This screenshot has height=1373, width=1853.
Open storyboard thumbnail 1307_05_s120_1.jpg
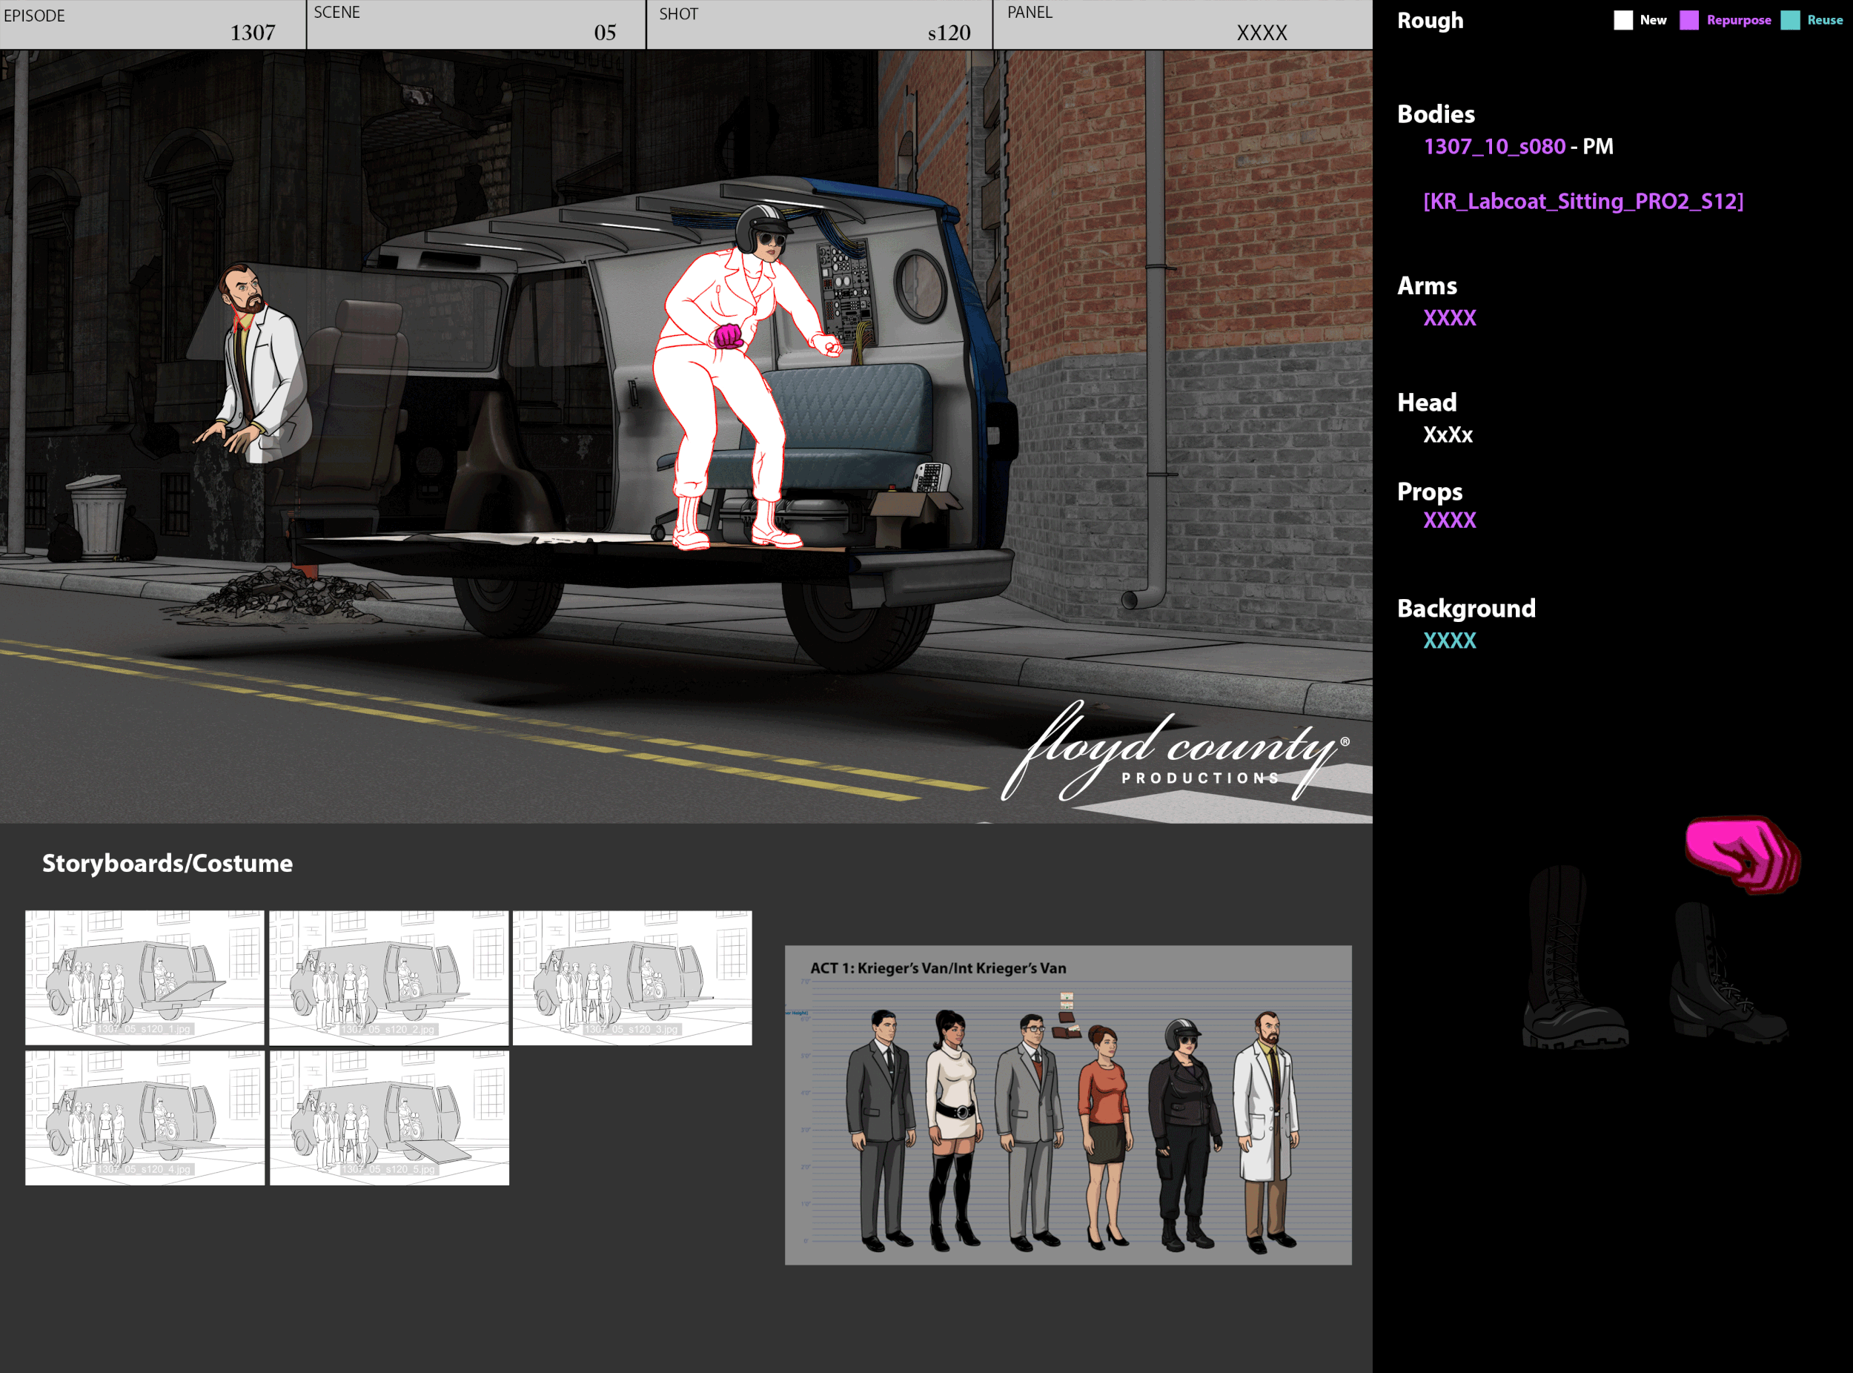[x=145, y=977]
